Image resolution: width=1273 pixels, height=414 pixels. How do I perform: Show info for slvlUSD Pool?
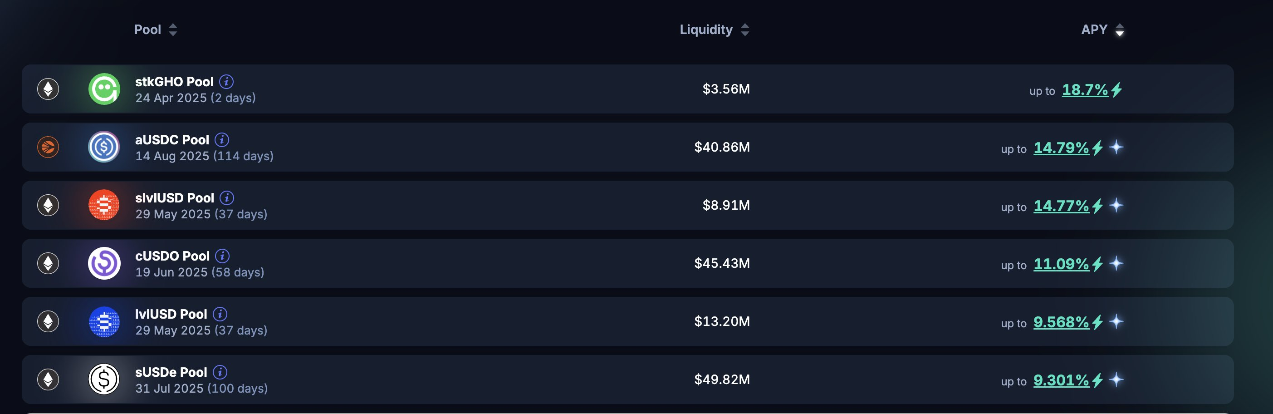coord(227,197)
